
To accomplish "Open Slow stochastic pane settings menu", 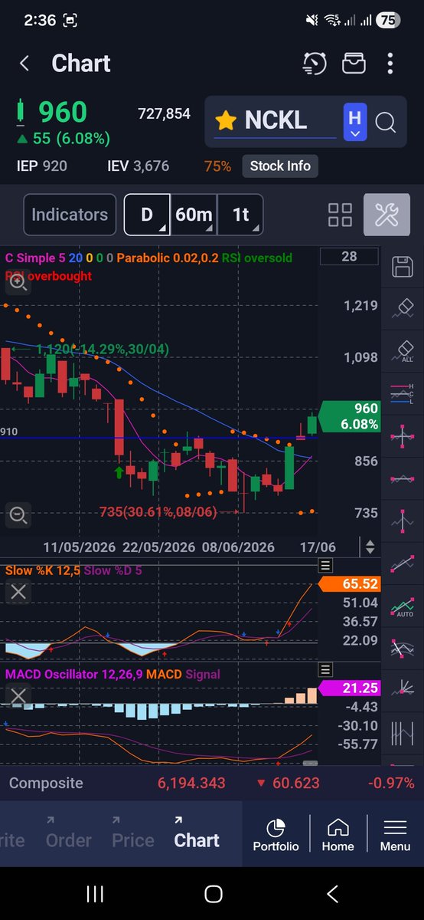I will pos(325,566).
